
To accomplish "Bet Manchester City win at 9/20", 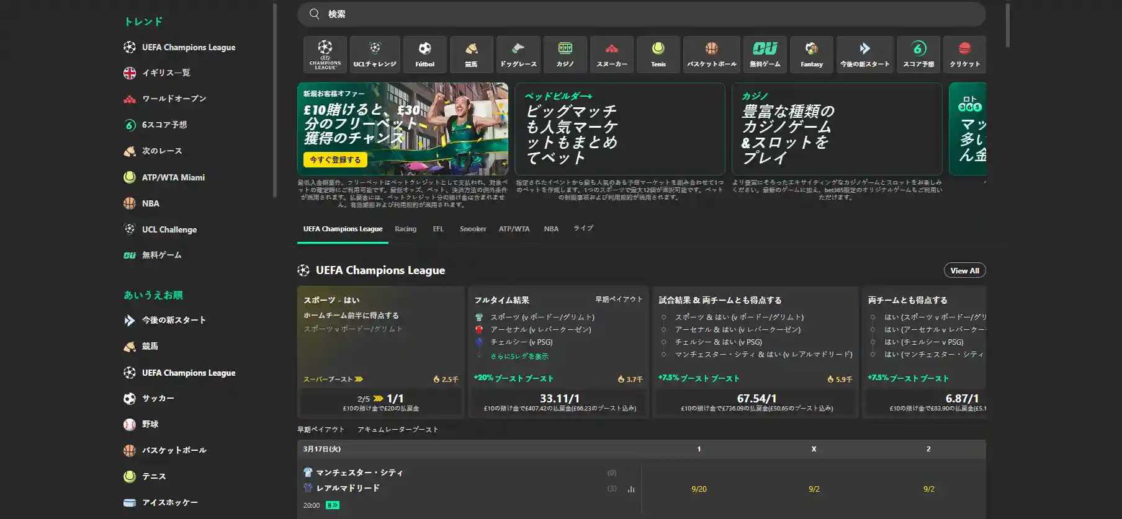I will click(x=699, y=489).
